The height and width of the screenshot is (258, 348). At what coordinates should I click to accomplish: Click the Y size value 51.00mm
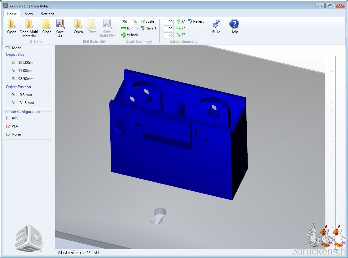tap(26, 71)
